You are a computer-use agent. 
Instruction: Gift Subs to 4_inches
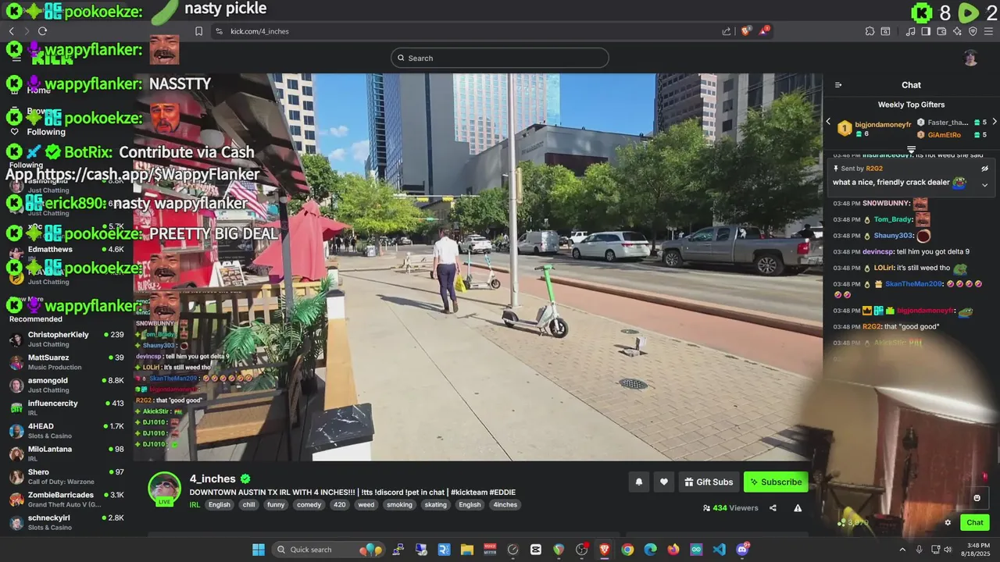[709, 482]
